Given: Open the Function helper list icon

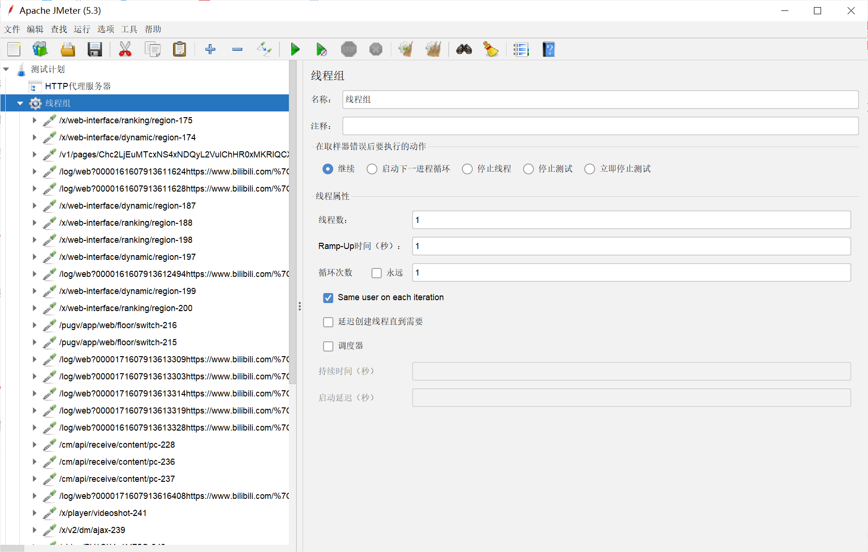Looking at the screenshot, I should pyautogui.click(x=521, y=49).
